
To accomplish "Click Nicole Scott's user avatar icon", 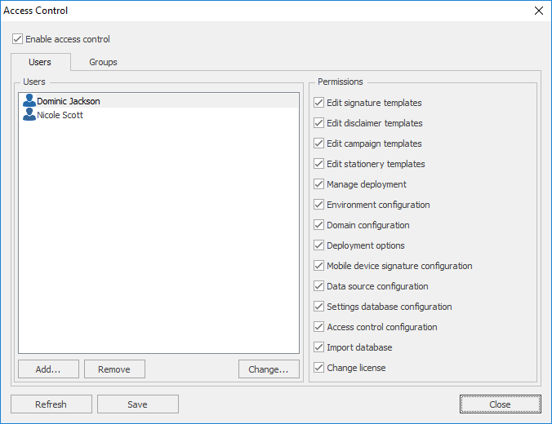I will point(29,115).
